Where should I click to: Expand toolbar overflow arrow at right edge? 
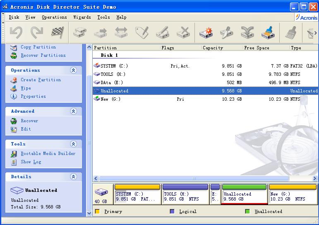tap(316, 33)
